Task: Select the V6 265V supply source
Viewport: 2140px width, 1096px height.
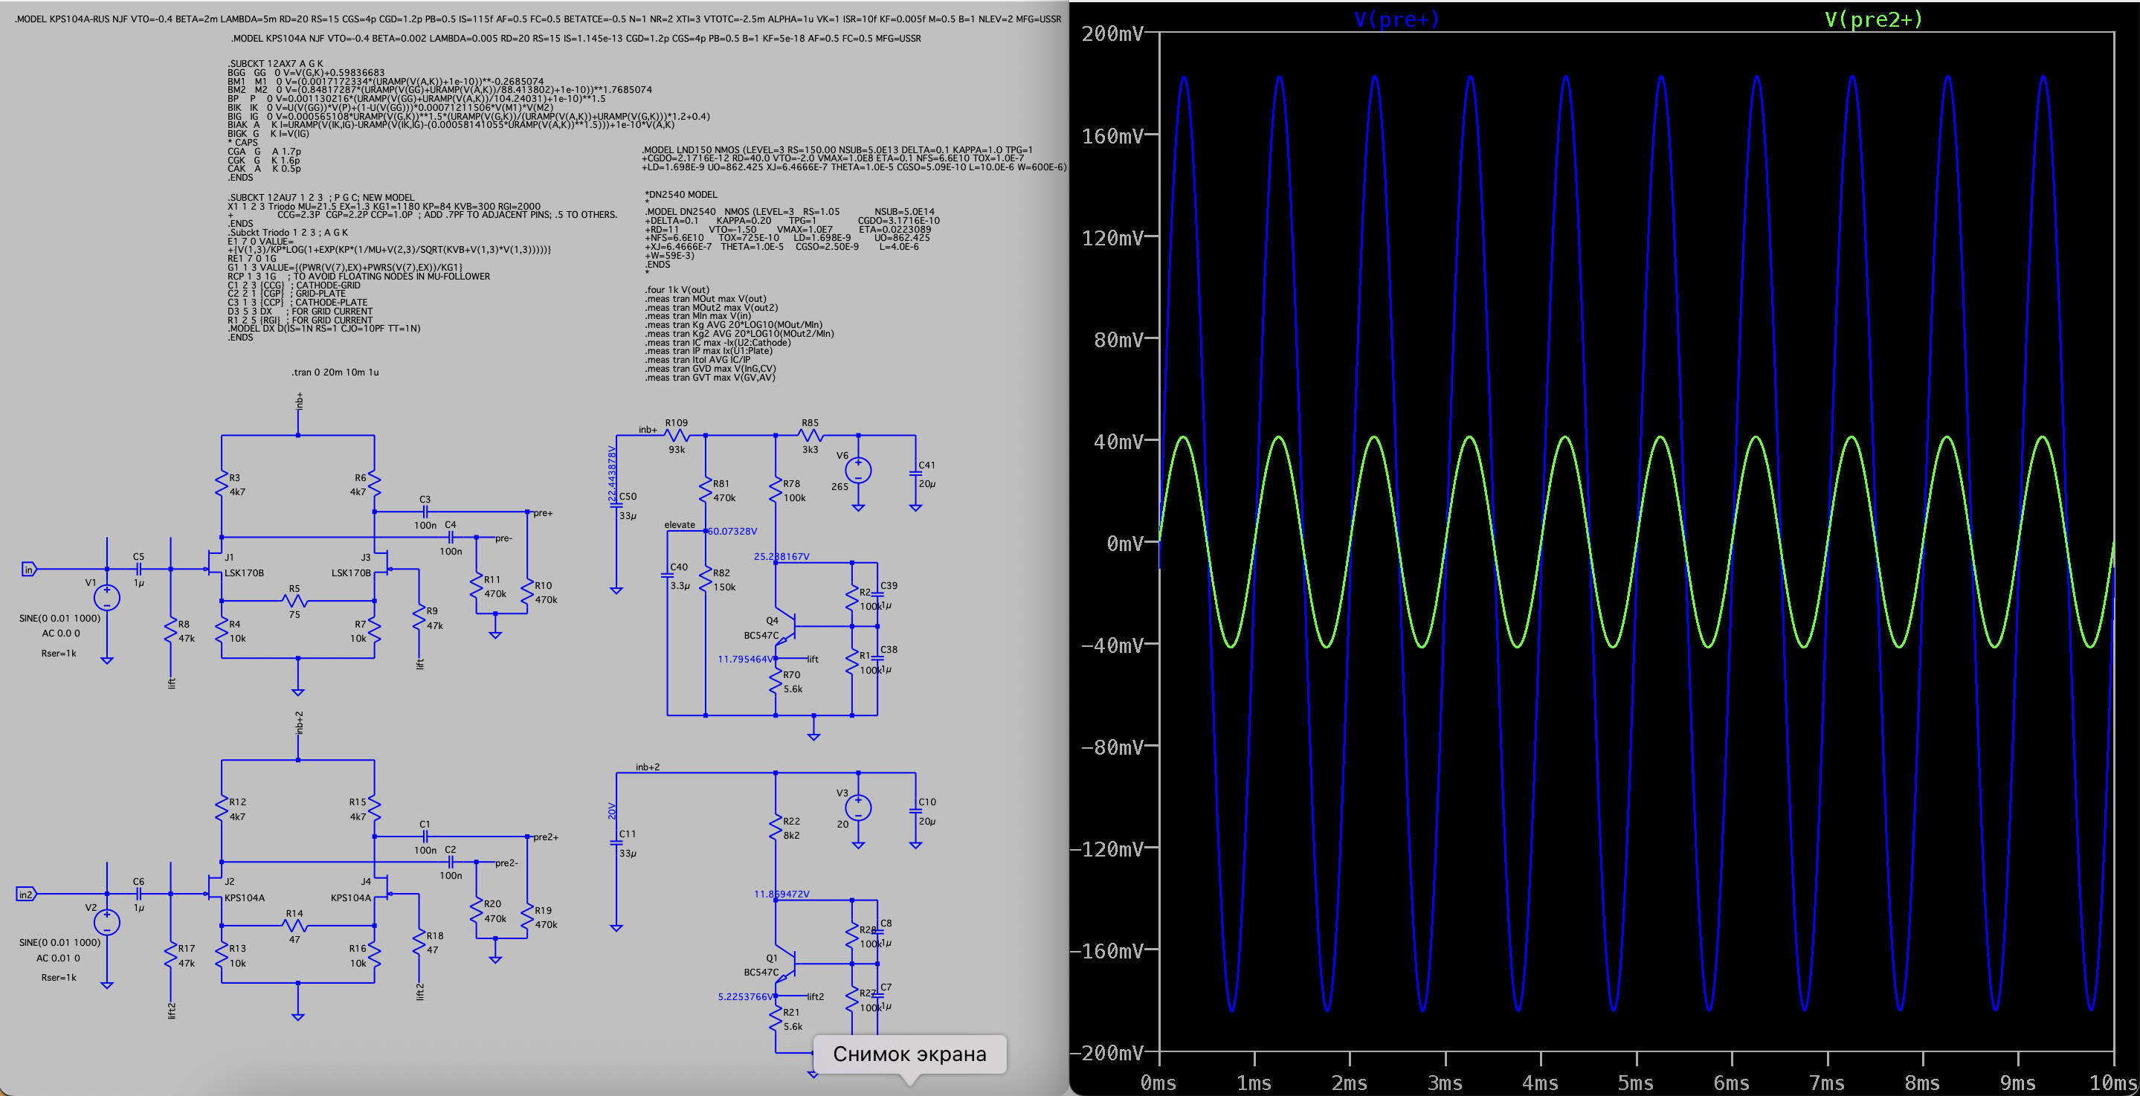Action: 858,471
